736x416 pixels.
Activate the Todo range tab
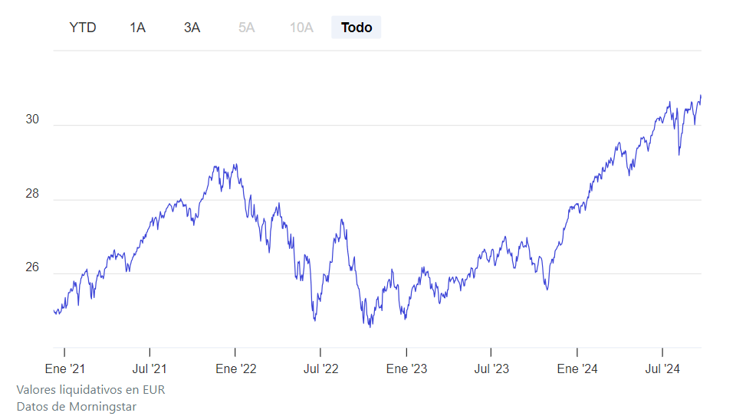356,28
